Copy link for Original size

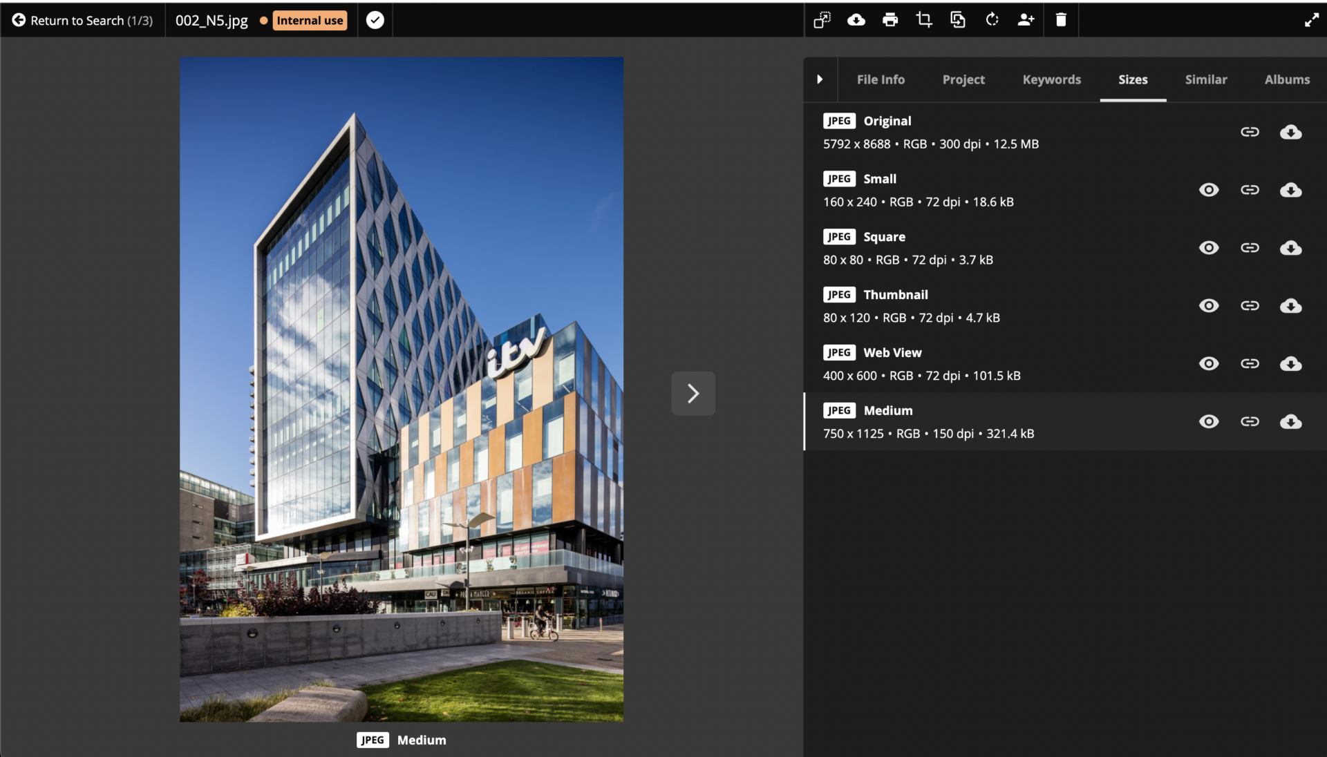coord(1250,132)
